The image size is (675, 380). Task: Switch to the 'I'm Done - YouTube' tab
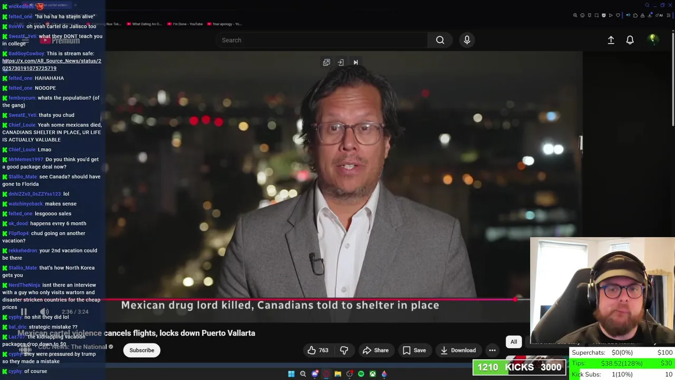coord(185,24)
